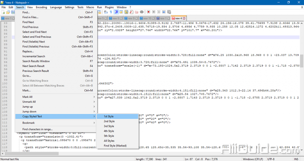Expand the Bookmark submenu
304x161 pixels.
click(56, 123)
